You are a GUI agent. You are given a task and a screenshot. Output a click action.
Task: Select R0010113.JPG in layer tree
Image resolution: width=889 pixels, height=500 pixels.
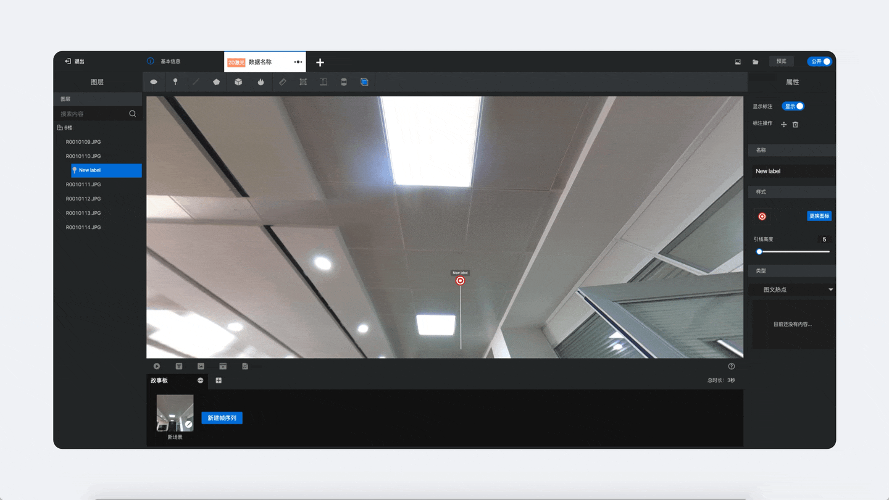pyautogui.click(x=83, y=213)
